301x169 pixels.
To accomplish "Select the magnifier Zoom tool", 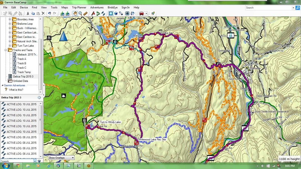I will point(80,14).
